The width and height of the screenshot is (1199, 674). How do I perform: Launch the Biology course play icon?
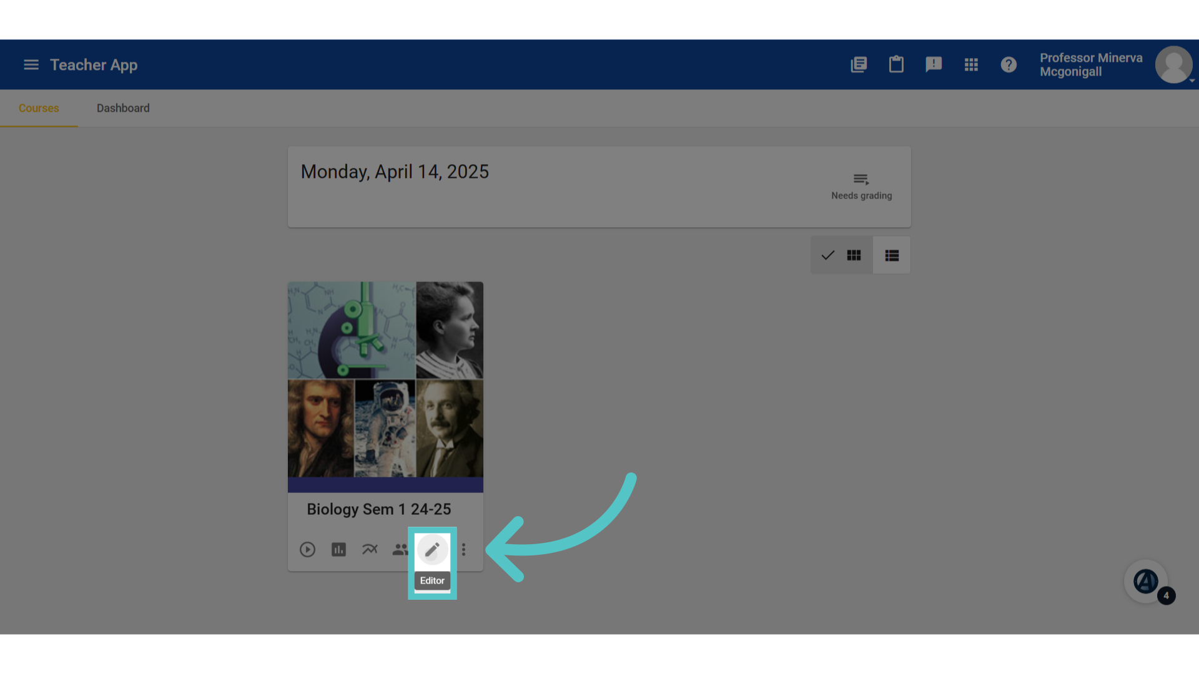[307, 550]
